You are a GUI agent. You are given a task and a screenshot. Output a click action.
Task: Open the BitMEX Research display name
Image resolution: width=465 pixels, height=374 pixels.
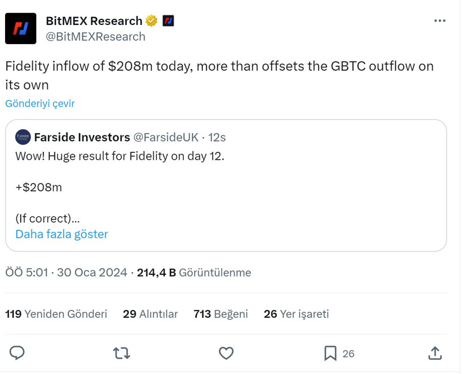click(x=94, y=21)
